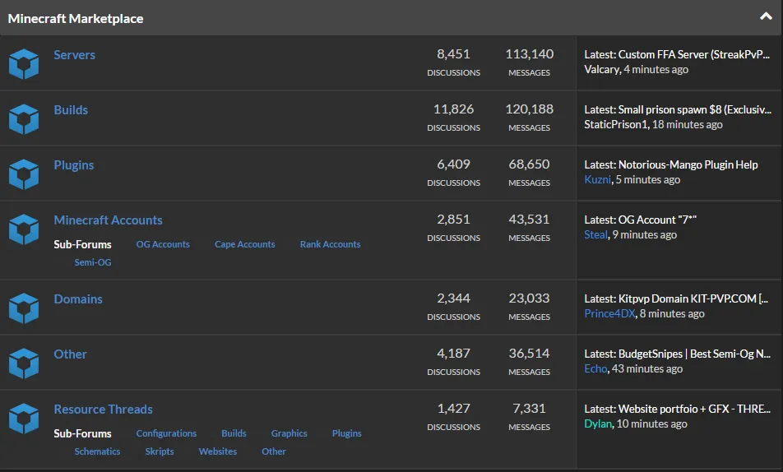The width and height of the screenshot is (783, 472).
Task: Go to Rank Accounts sub-forum
Action: [x=330, y=244]
